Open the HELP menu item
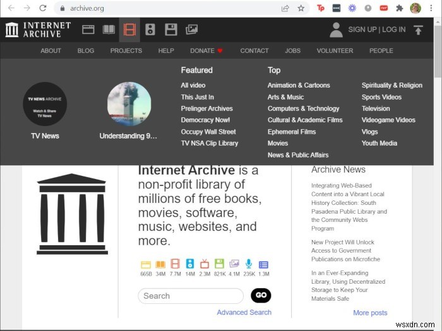Screen dimensions: 442x331 pyautogui.click(x=166, y=50)
